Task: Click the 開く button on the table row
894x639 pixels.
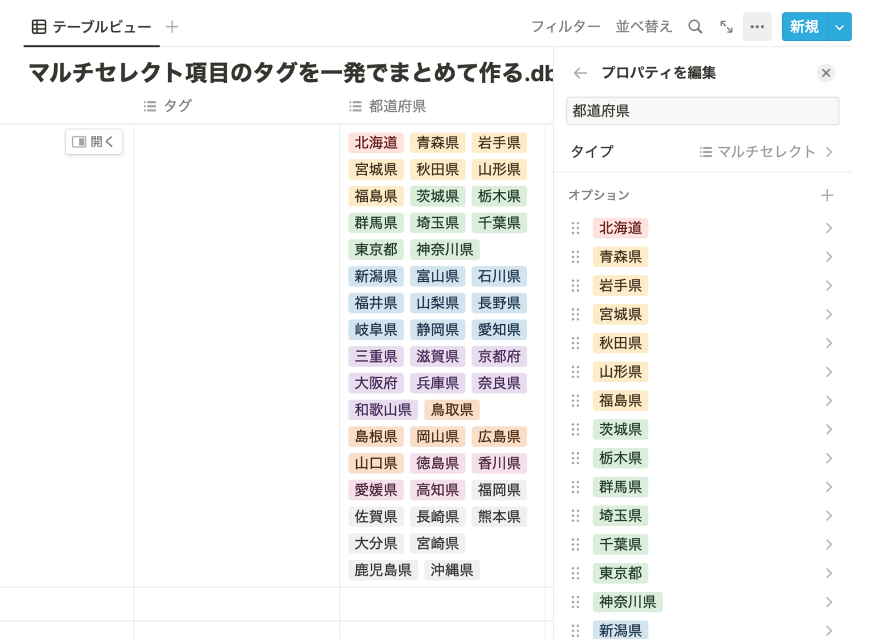Action: [x=94, y=141]
